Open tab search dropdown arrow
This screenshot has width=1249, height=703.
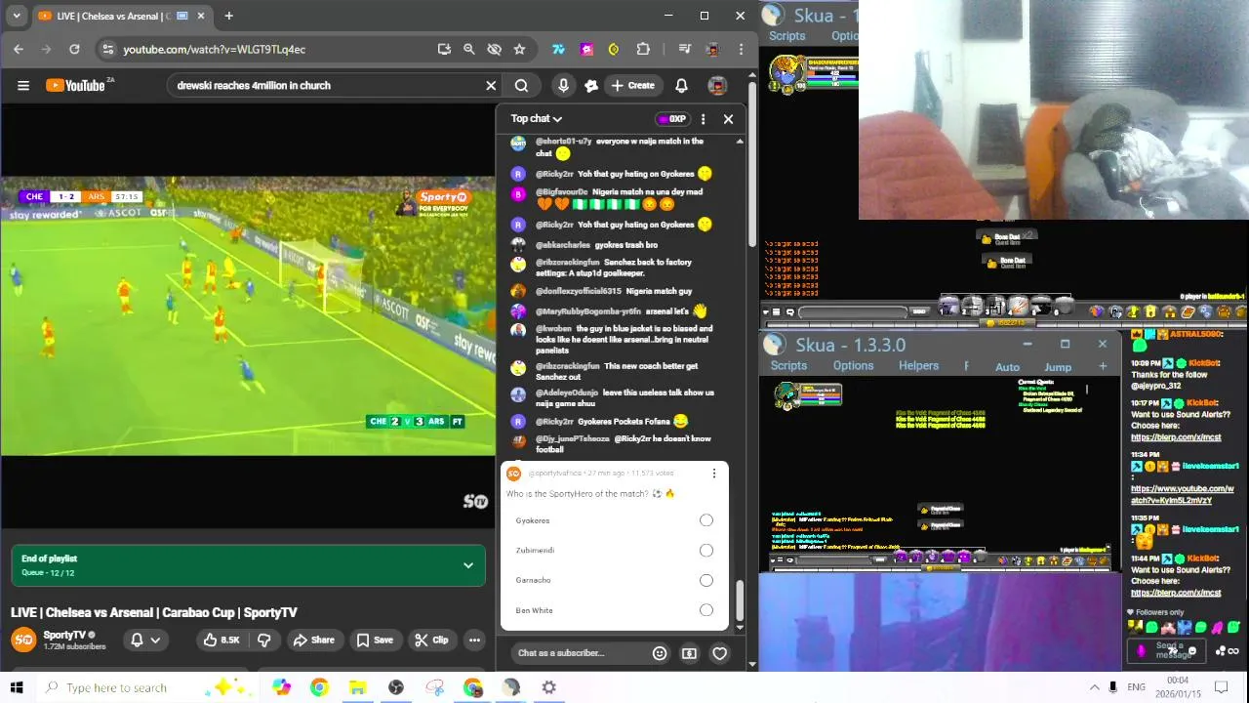pyautogui.click(x=17, y=16)
